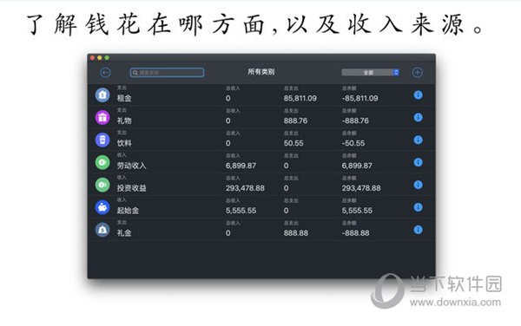Image resolution: width=521 pixels, height=326 pixels.
Task: Click the back arrow button
Action: pos(105,72)
